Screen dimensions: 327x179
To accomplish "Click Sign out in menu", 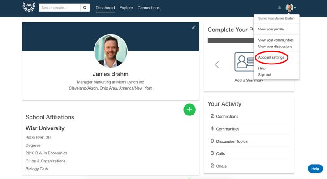I will (265, 75).
